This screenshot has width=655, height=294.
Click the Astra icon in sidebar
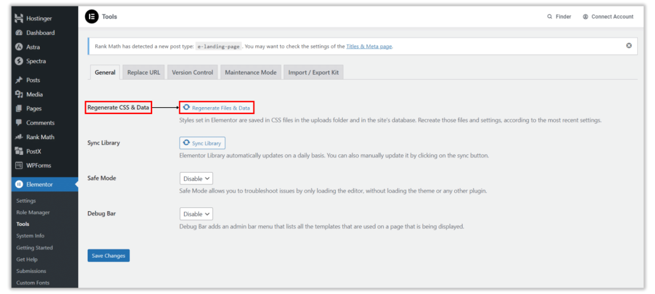19,47
